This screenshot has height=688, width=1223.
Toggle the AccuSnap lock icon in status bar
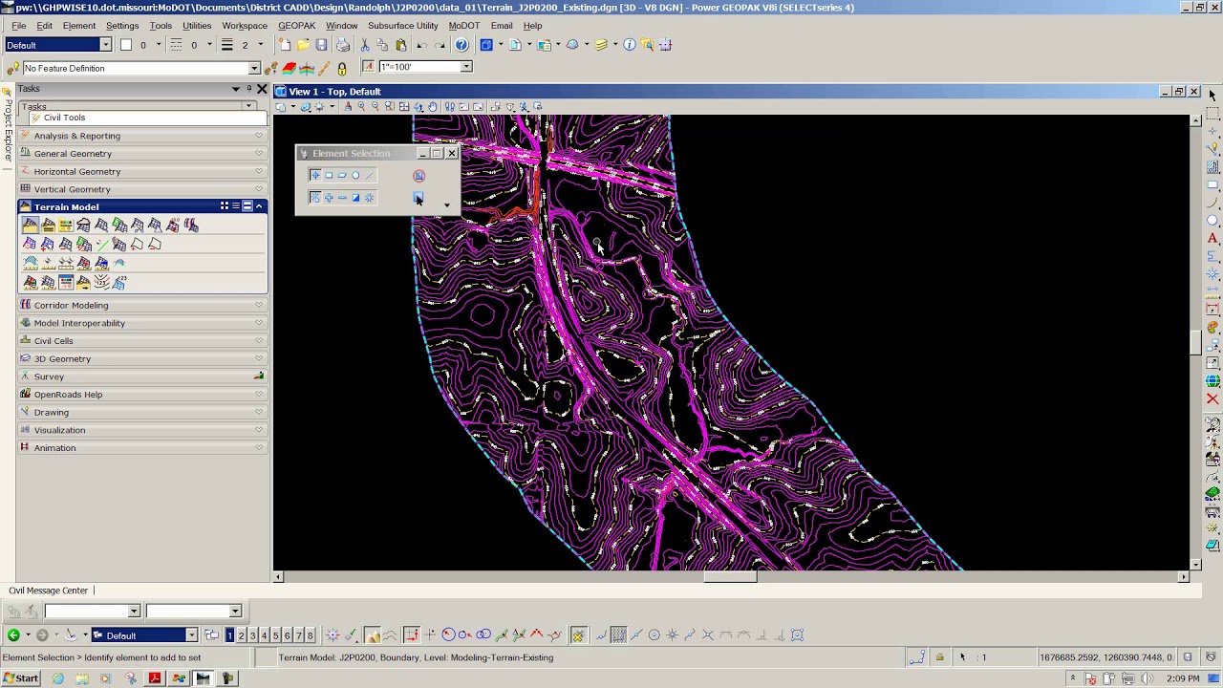pyautogui.click(x=939, y=657)
